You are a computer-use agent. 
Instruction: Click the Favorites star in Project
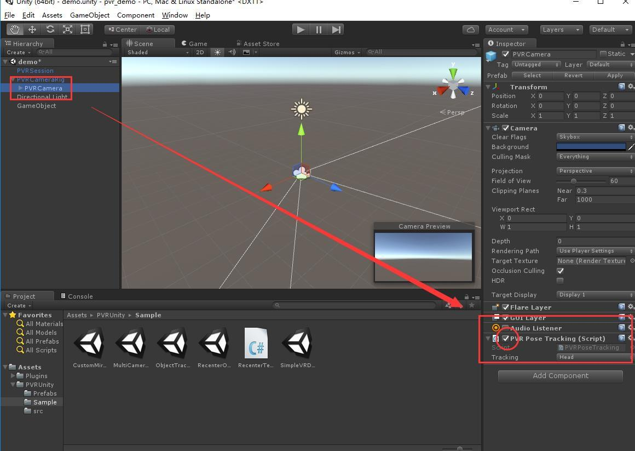pyautogui.click(x=13, y=315)
